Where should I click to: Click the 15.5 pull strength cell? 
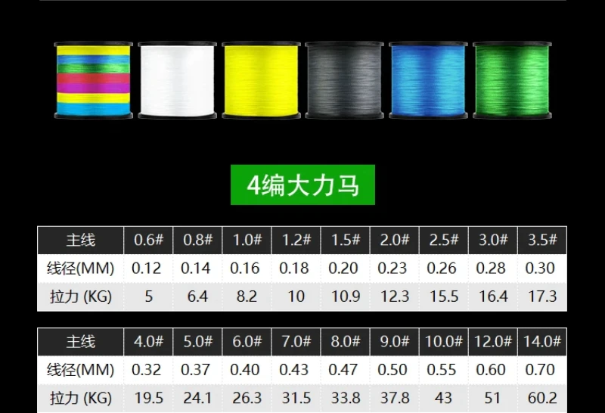click(444, 297)
